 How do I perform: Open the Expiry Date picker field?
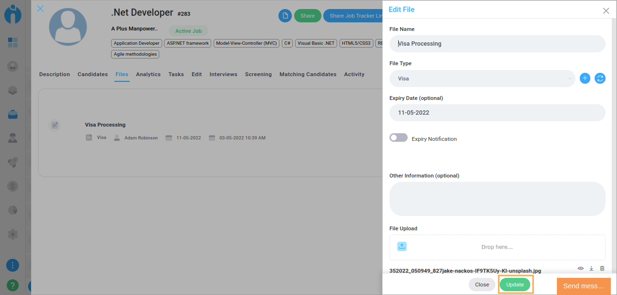pyautogui.click(x=497, y=113)
